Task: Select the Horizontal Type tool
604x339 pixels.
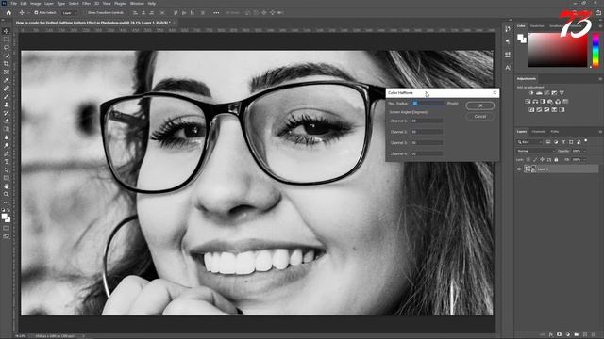Action: (x=7, y=162)
